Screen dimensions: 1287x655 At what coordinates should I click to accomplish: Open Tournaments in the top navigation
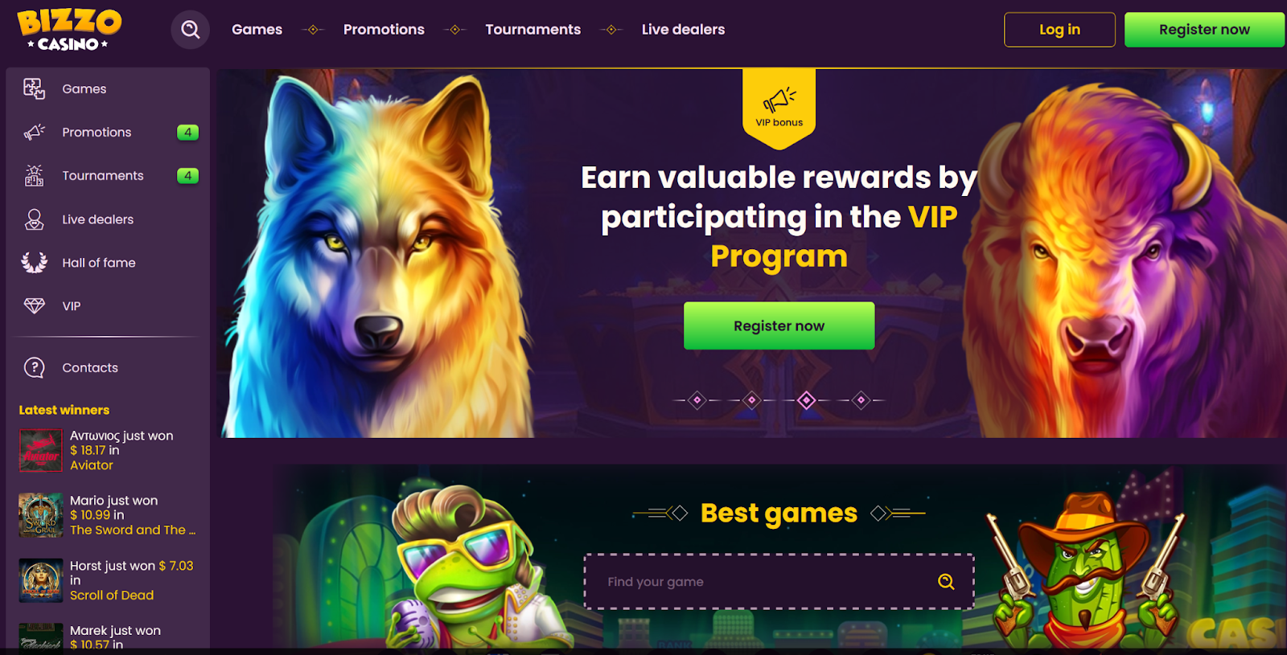click(532, 30)
